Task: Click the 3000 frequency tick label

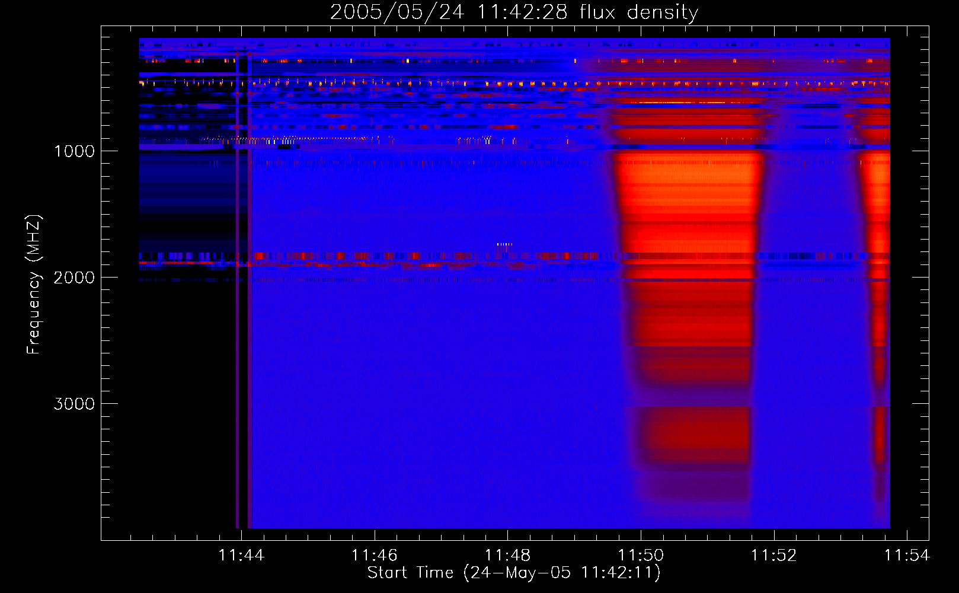Action: click(x=74, y=404)
